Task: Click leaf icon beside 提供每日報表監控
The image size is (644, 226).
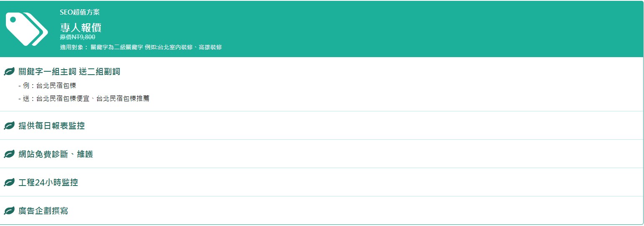Action: pos(9,126)
